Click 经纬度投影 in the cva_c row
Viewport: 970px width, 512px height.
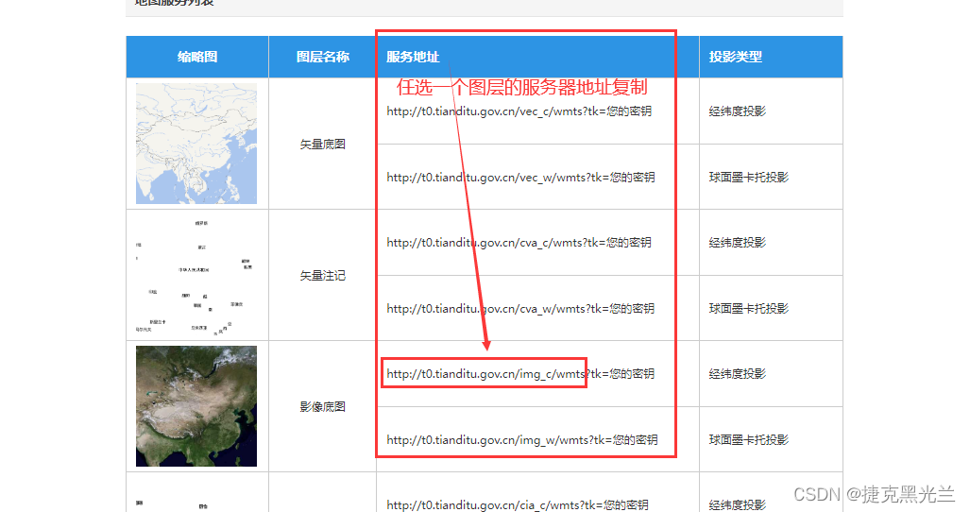(x=738, y=243)
